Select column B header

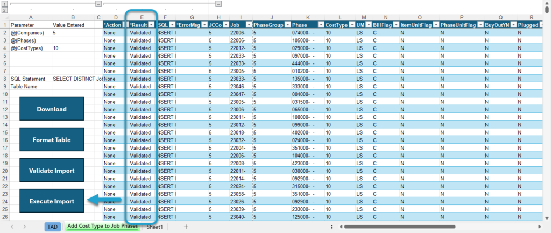73,17
